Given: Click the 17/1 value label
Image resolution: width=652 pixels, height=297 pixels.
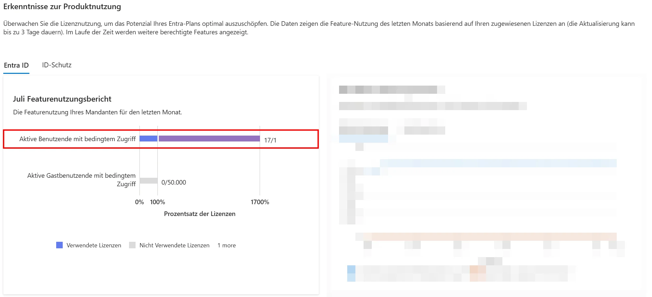Looking at the screenshot, I should [270, 140].
